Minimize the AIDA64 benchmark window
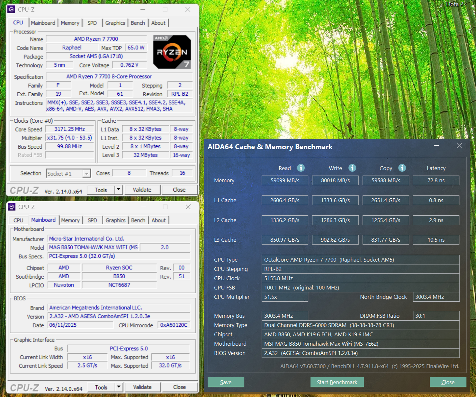Screen dimensions: 476x397 pyautogui.click(x=436, y=146)
